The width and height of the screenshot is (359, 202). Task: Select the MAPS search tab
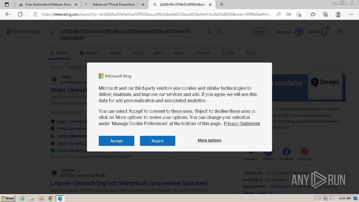[x=158, y=53]
